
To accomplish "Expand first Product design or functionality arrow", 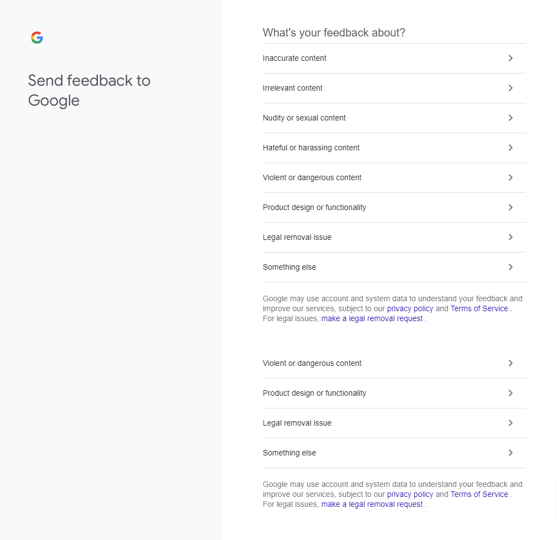I will [x=511, y=207].
